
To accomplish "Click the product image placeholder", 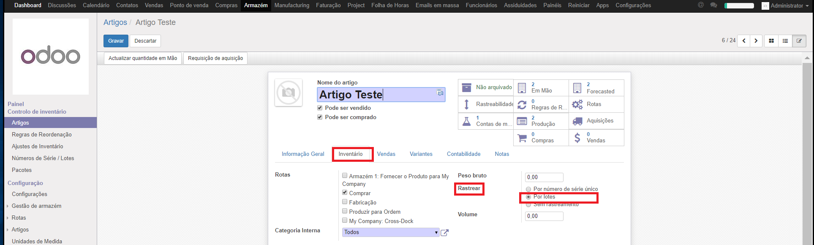I will pyautogui.click(x=289, y=93).
